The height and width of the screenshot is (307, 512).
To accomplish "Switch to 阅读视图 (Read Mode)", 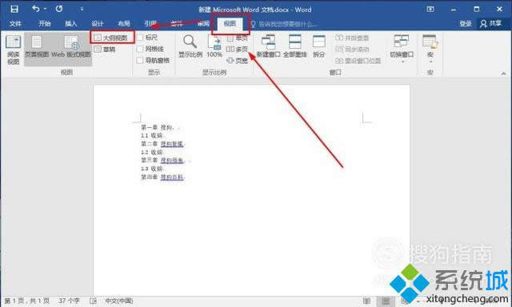I will 14,50.
